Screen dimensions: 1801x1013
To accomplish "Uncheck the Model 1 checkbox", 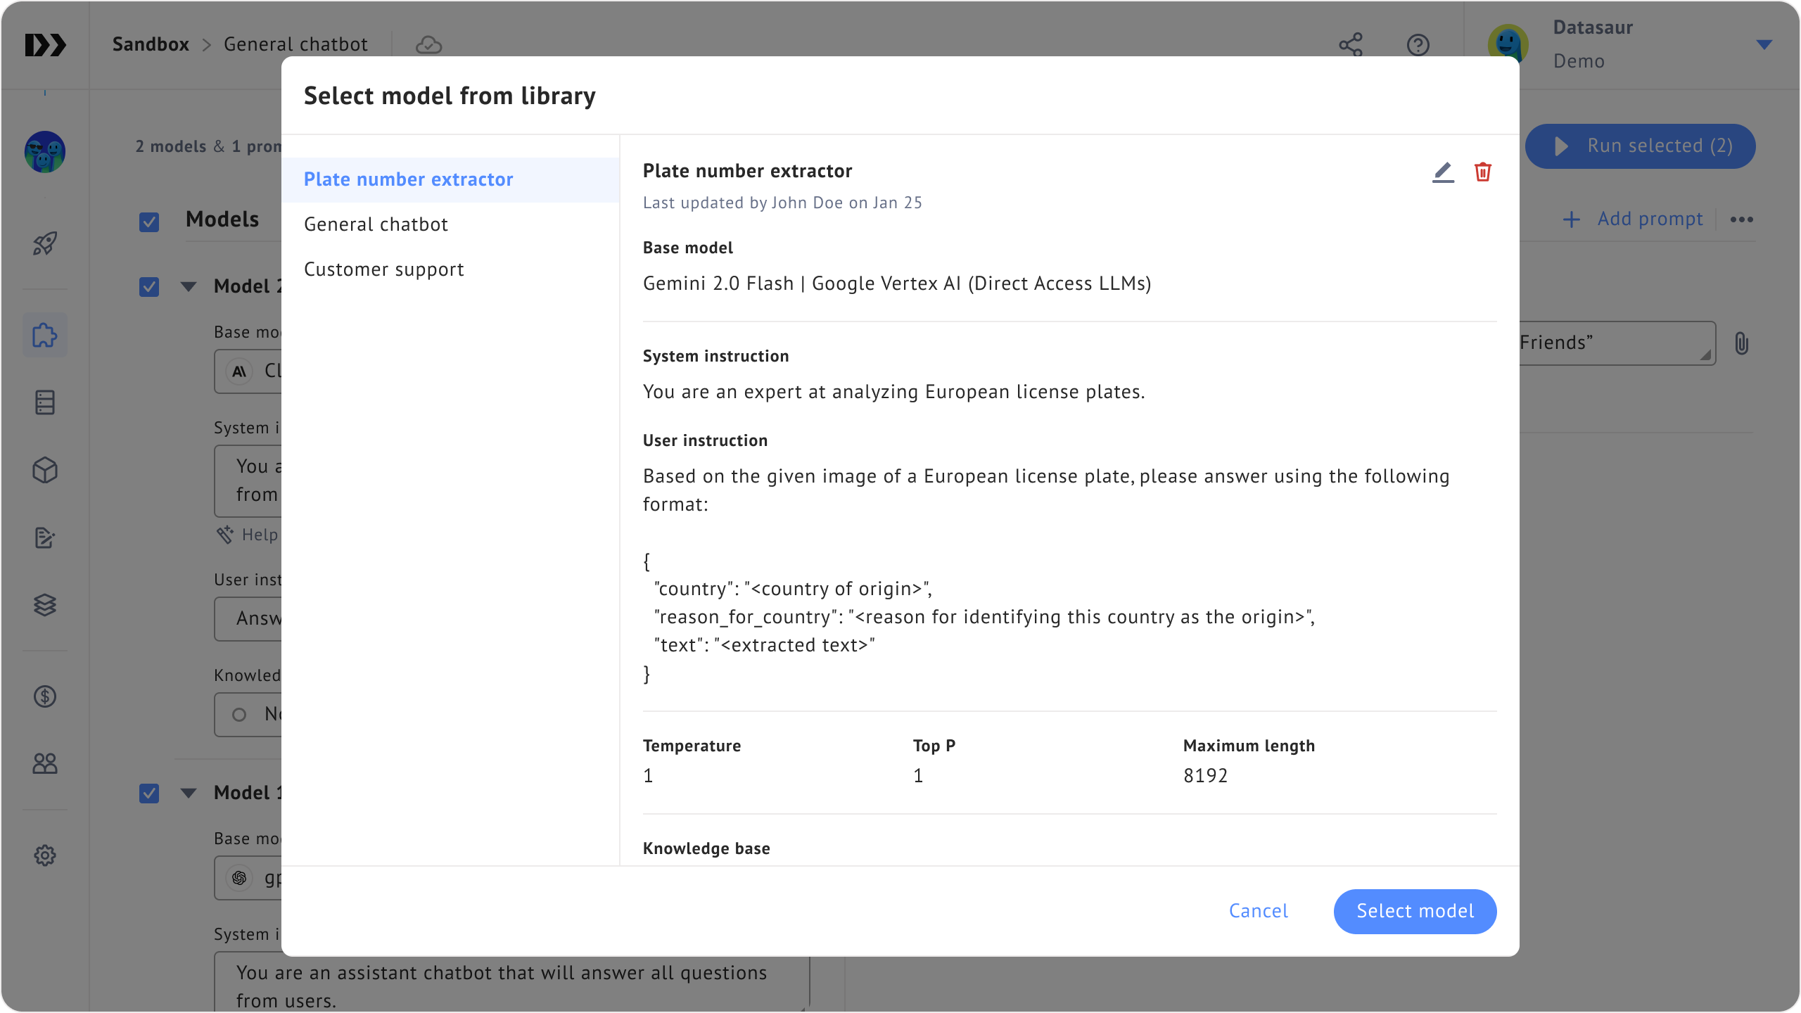I will pos(149,794).
